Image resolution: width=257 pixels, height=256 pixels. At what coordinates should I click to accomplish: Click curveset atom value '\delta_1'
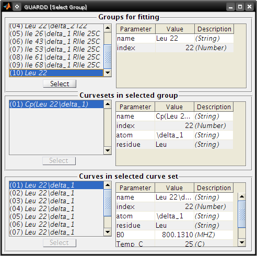[x=174, y=135]
